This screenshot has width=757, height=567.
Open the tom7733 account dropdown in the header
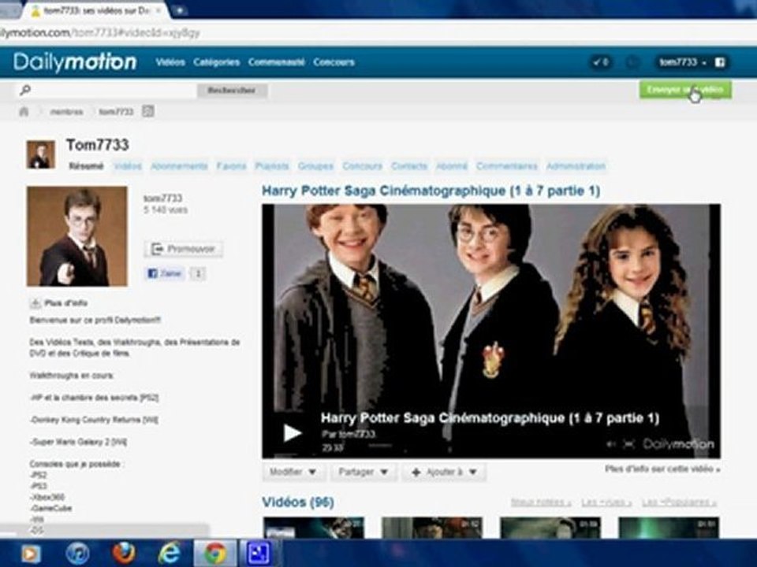pos(683,62)
